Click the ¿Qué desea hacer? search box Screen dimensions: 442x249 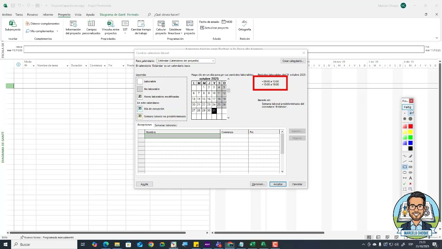[x=166, y=15]
